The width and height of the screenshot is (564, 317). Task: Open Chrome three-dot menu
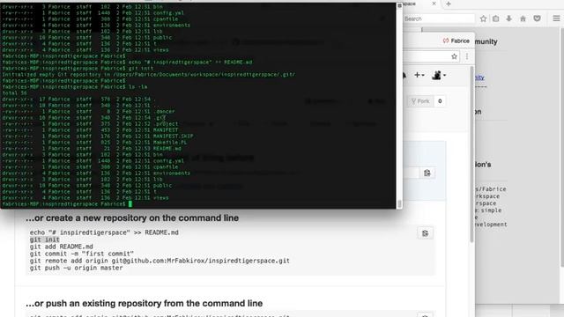pyautogui.click(x=467, y=56)
